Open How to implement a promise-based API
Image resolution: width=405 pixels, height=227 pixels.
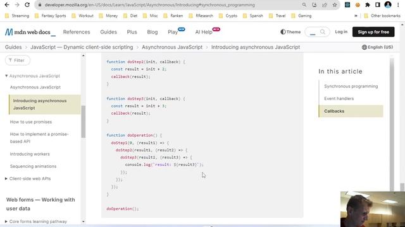click(39, 137)
